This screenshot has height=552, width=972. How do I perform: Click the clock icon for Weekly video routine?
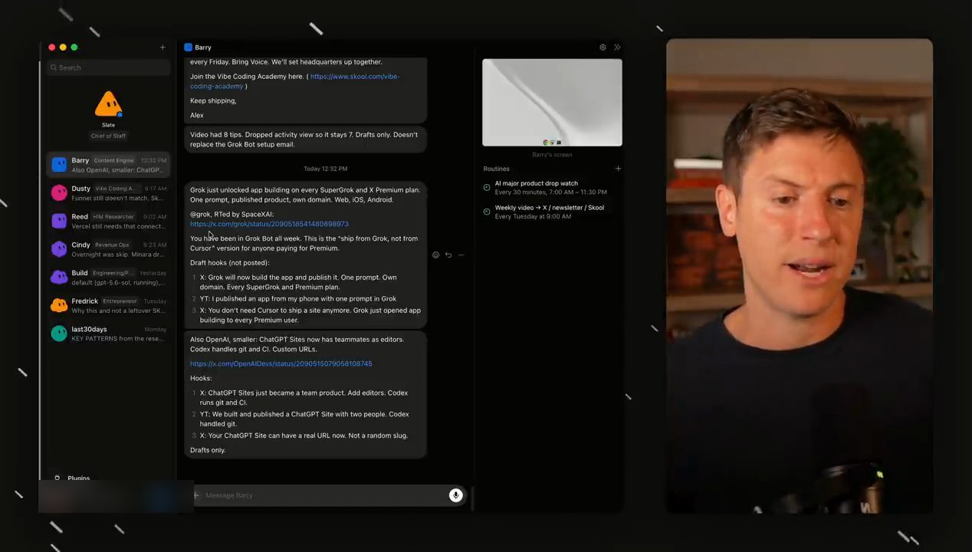tap(487, 212)
